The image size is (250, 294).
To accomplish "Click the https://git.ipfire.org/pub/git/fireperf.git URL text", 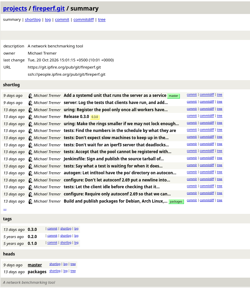I will click(x=64, y=67).
